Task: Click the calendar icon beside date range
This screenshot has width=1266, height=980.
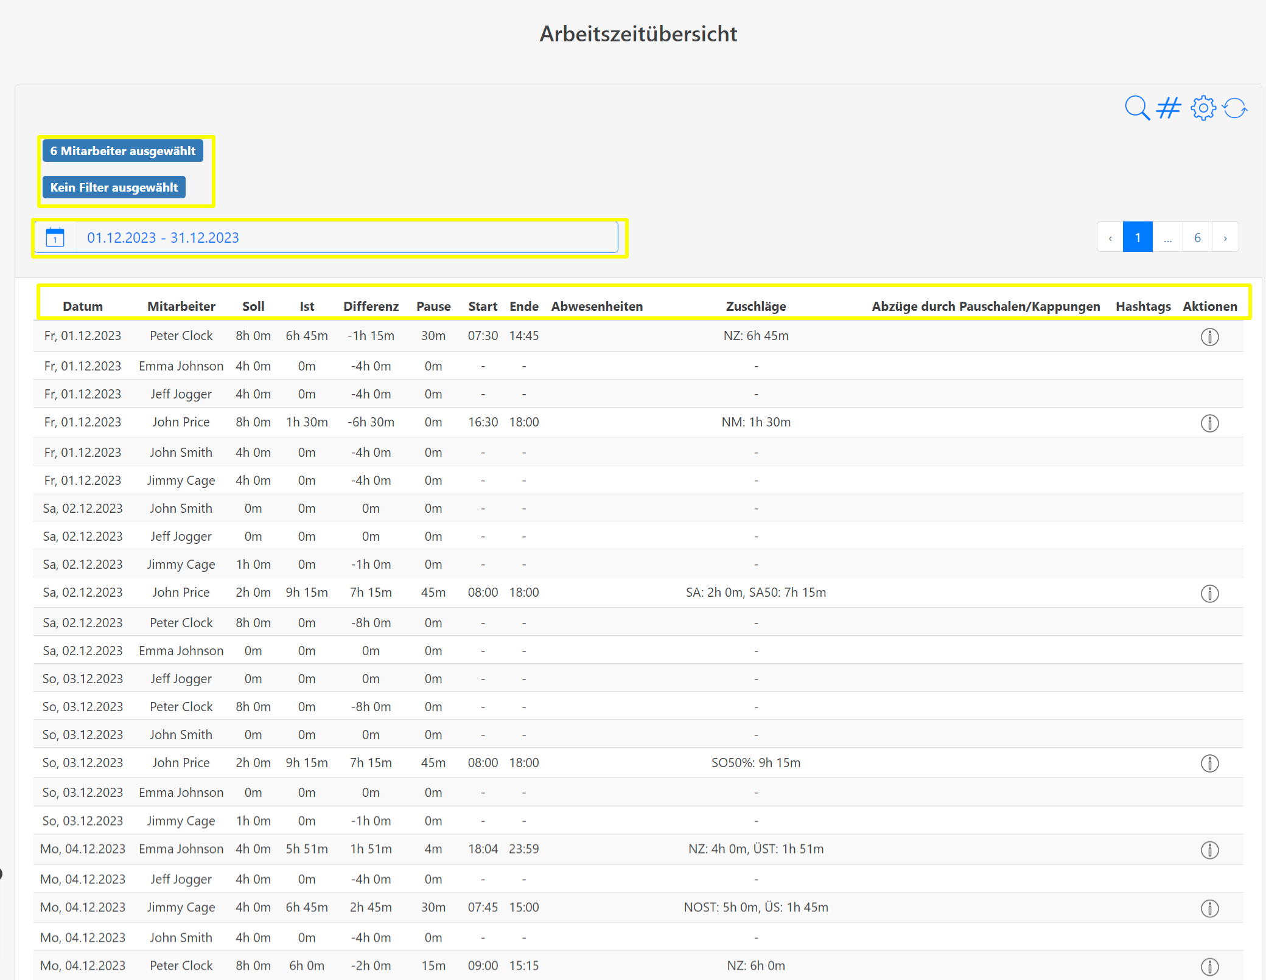Action: tap(55, 237)
